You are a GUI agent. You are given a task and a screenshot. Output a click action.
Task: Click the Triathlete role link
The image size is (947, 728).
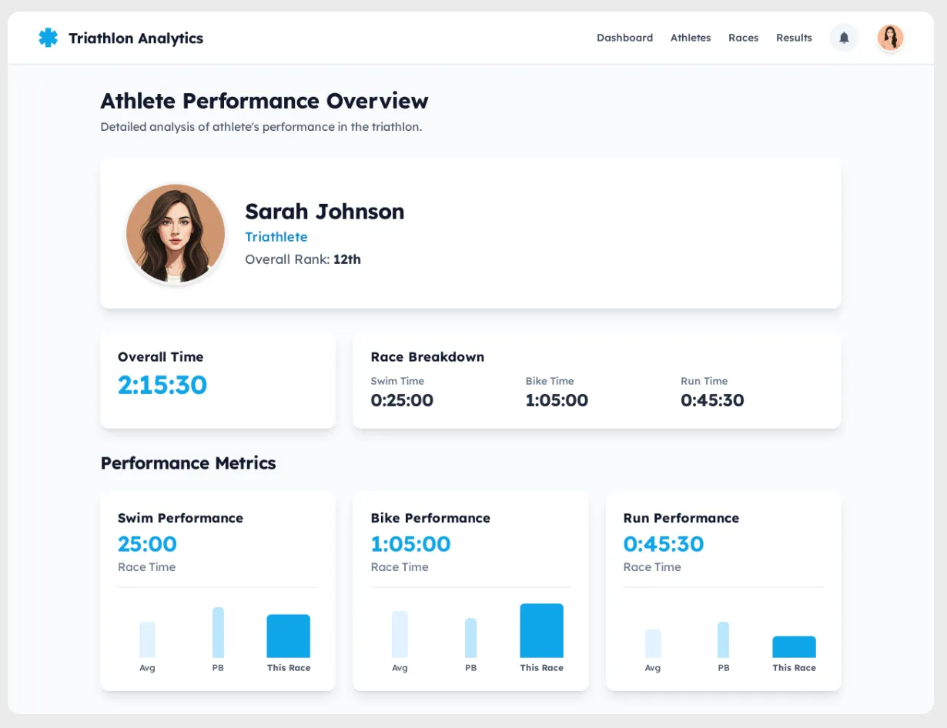pyautogui.click(x=276, y=237)
